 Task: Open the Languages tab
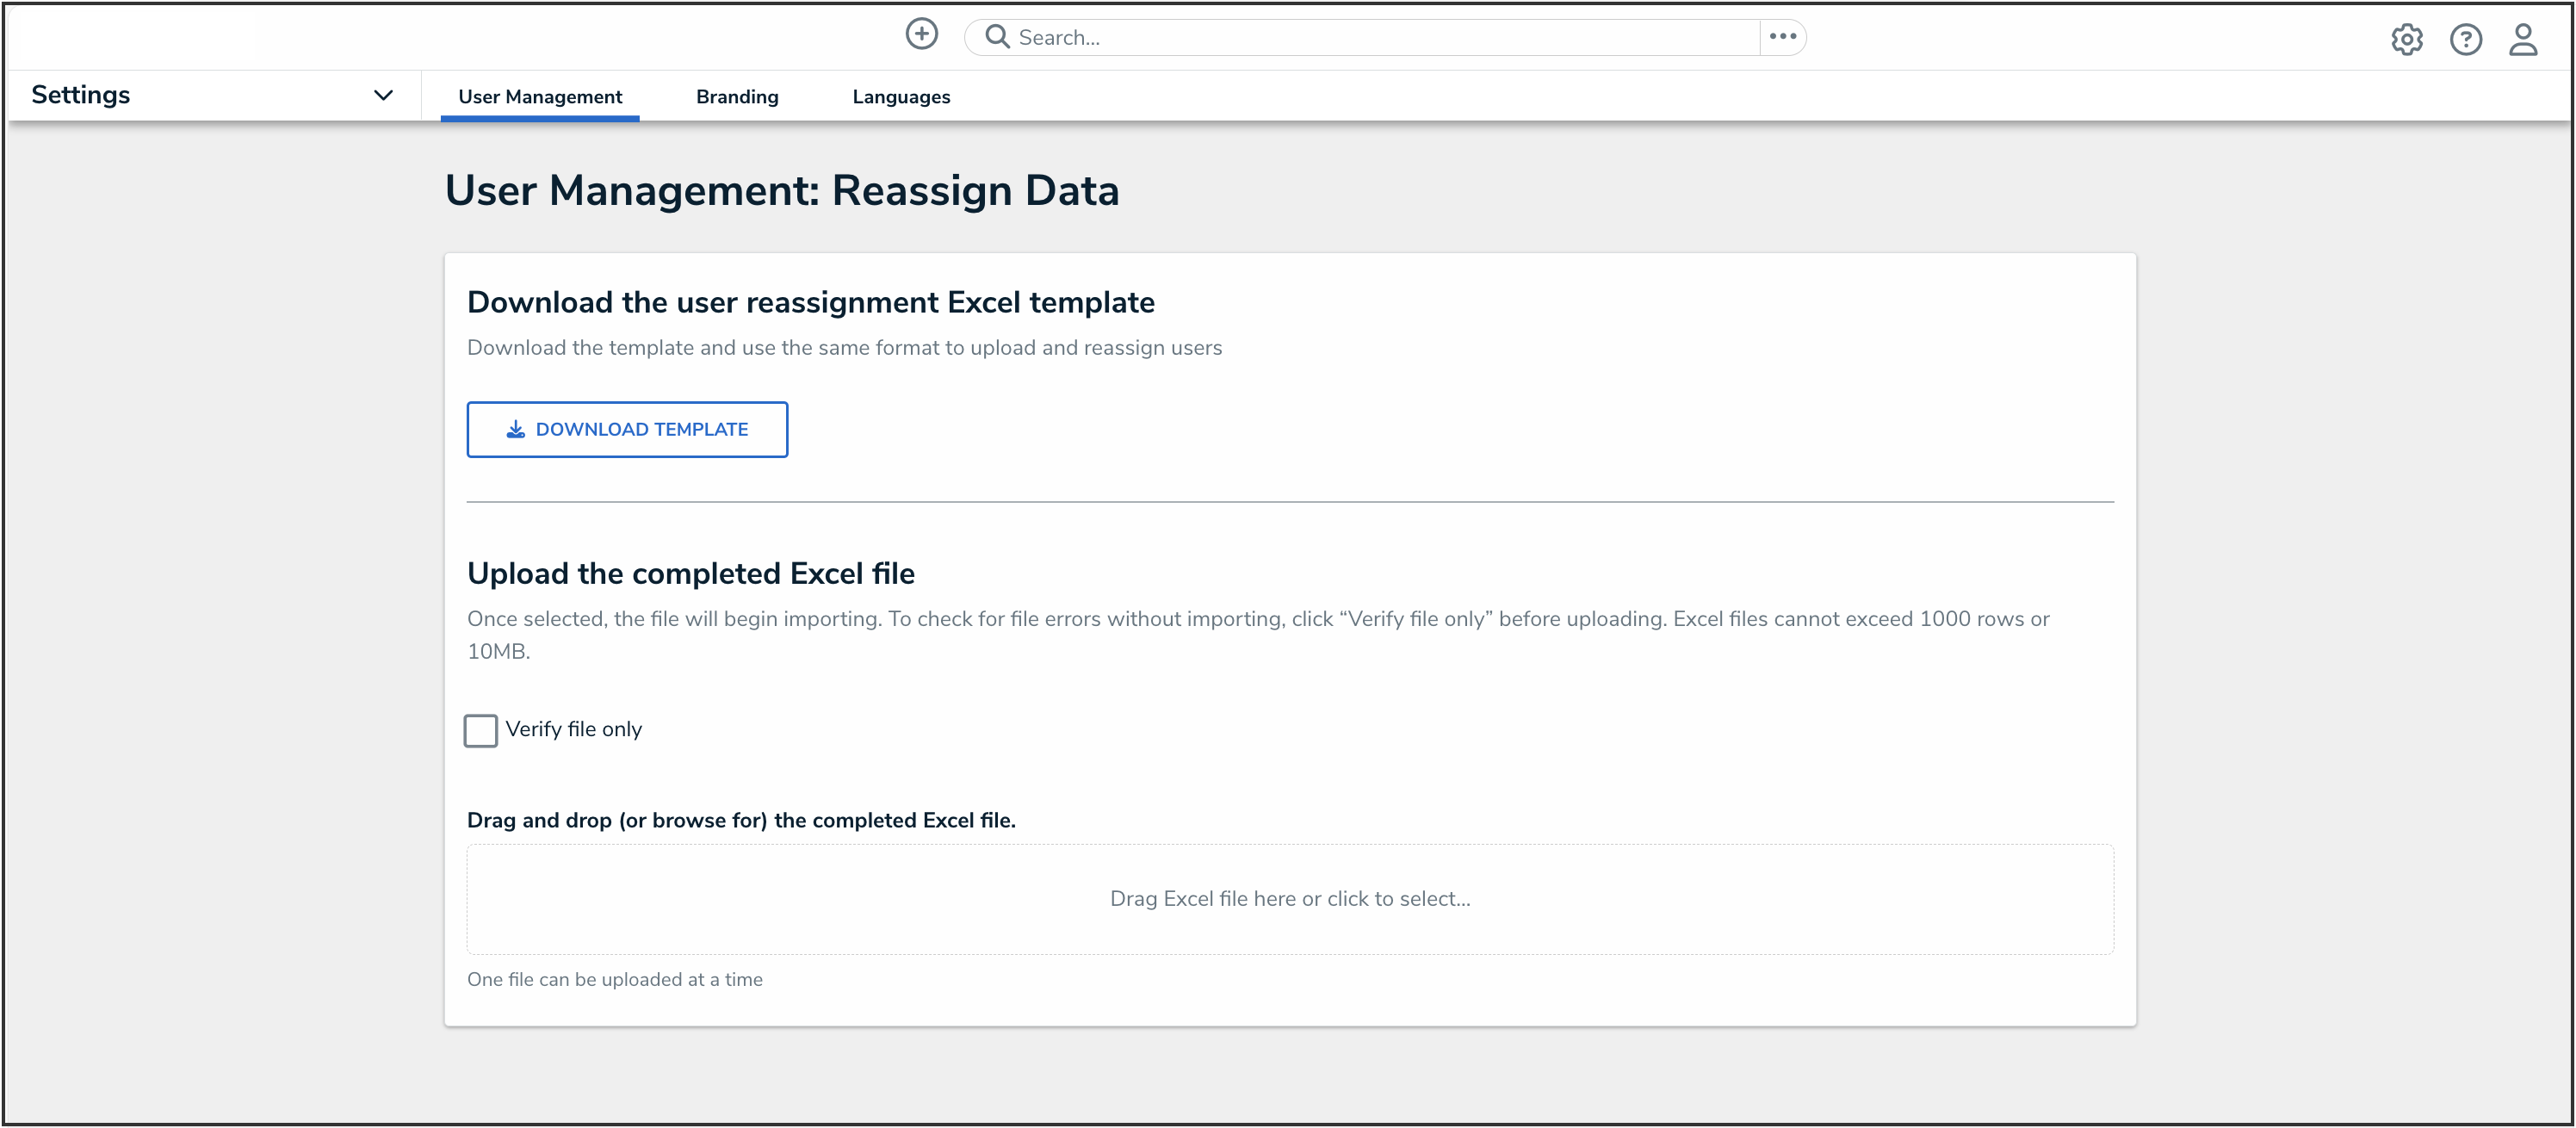click(901, 97)
